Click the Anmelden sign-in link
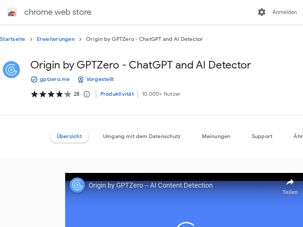 tap(284, 12)
